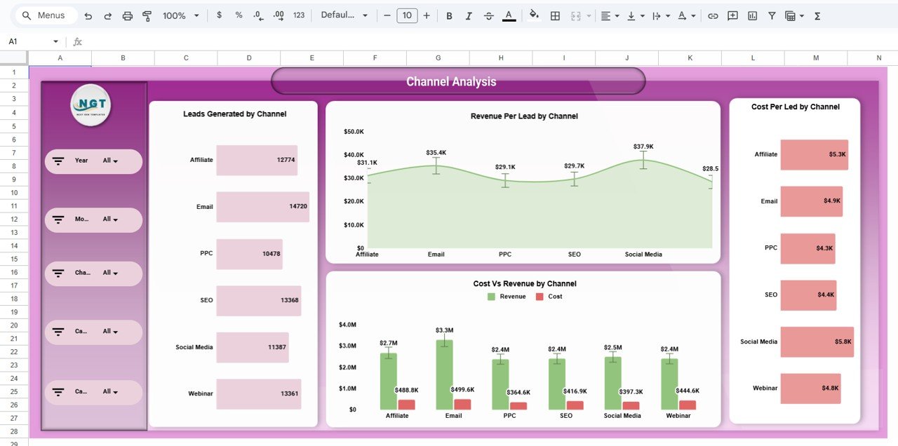Select the Paint format tool
898x446 pixels.
click(x=147, y=15)
